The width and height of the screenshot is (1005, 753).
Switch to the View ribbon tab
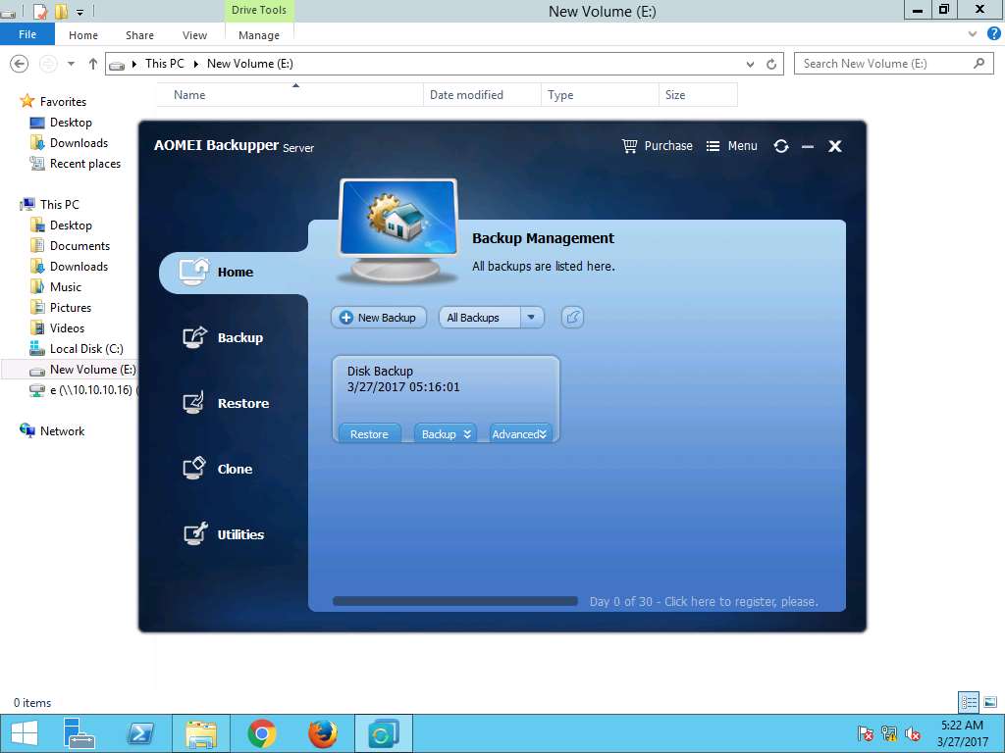click(194, 35)
